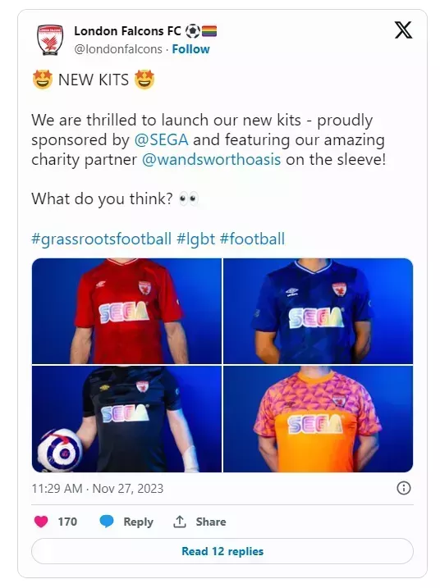View the orange patterned kit photo
Image resolution: width=440 pixels, height=588 pixels.
pyautogui.click(x=318, y=419)
